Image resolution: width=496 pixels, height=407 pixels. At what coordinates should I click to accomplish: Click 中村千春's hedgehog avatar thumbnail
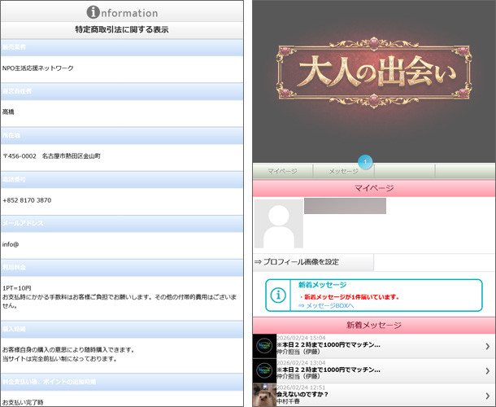pyautogui.click(x=264, y=395)
